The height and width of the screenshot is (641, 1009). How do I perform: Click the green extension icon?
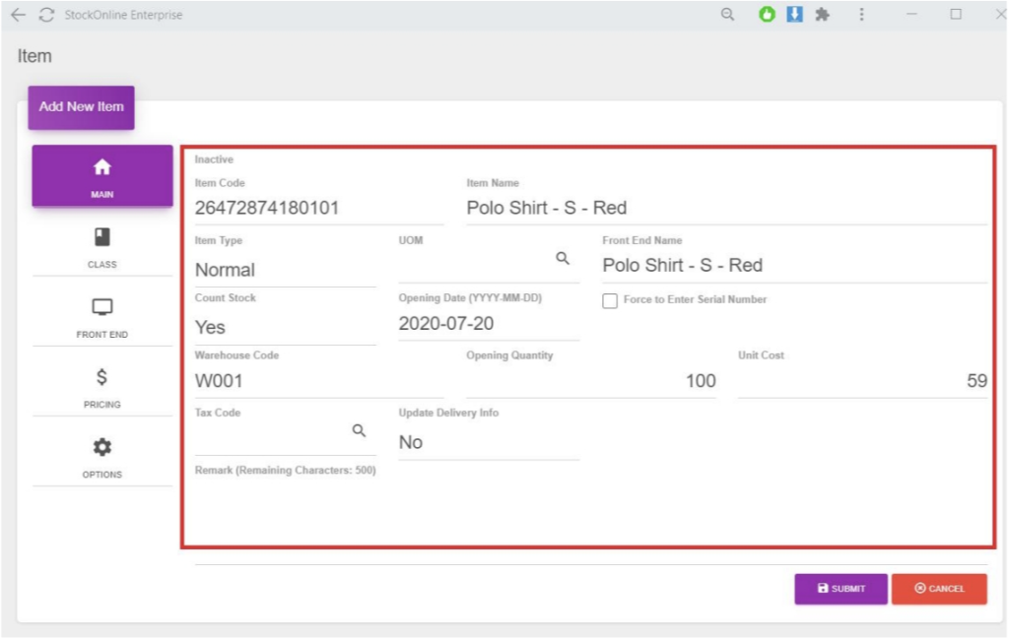click(767, 15)
